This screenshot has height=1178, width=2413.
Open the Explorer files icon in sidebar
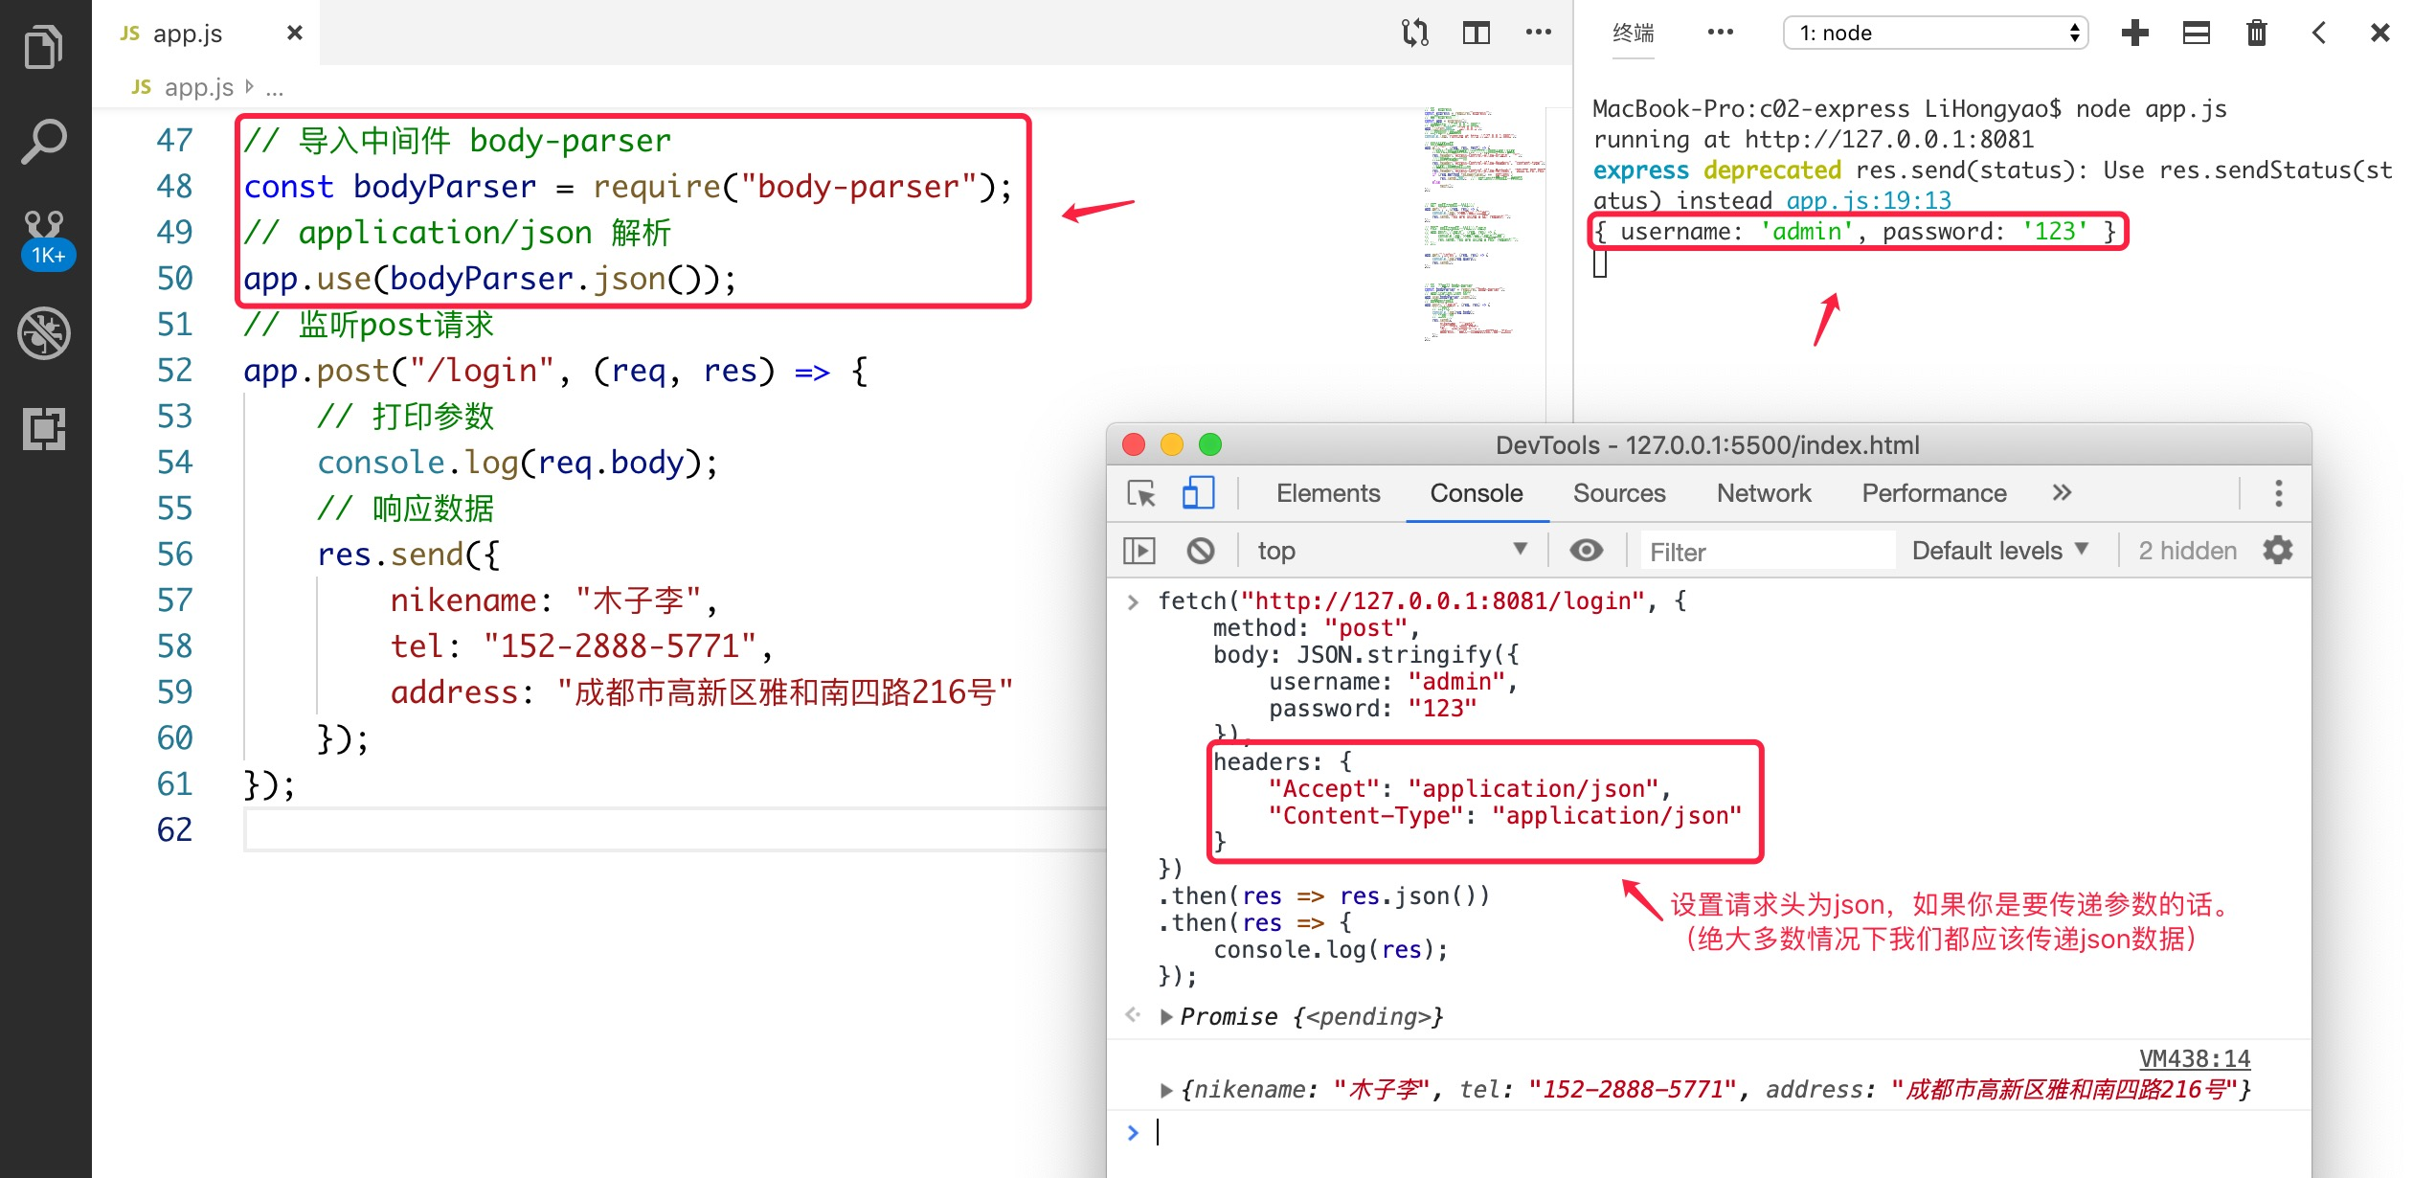(x=44, y=47)
